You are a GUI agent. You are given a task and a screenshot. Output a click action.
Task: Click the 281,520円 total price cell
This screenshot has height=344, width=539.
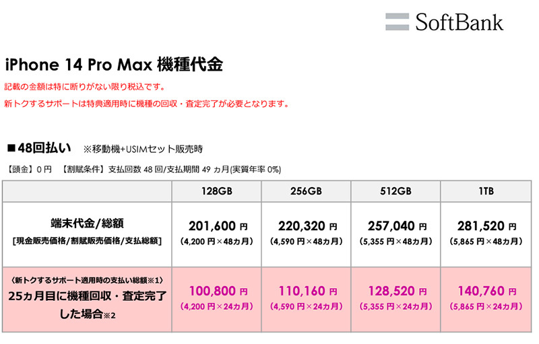[484, 228]
